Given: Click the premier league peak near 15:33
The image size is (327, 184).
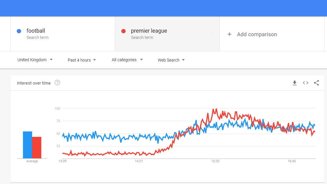Looking at the screenshot, I should pos(216,109).
